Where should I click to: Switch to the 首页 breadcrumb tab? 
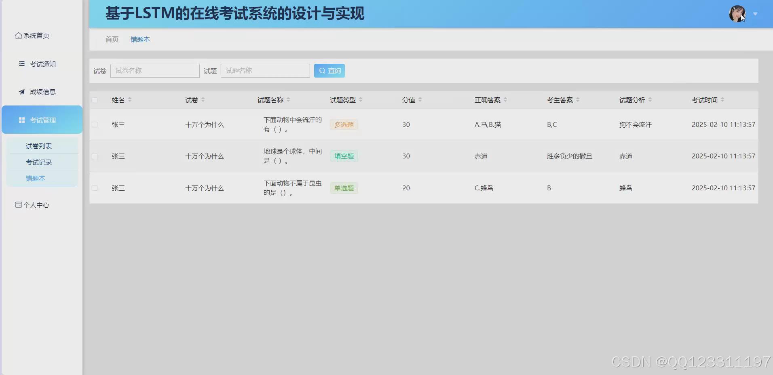pos(112,39)
